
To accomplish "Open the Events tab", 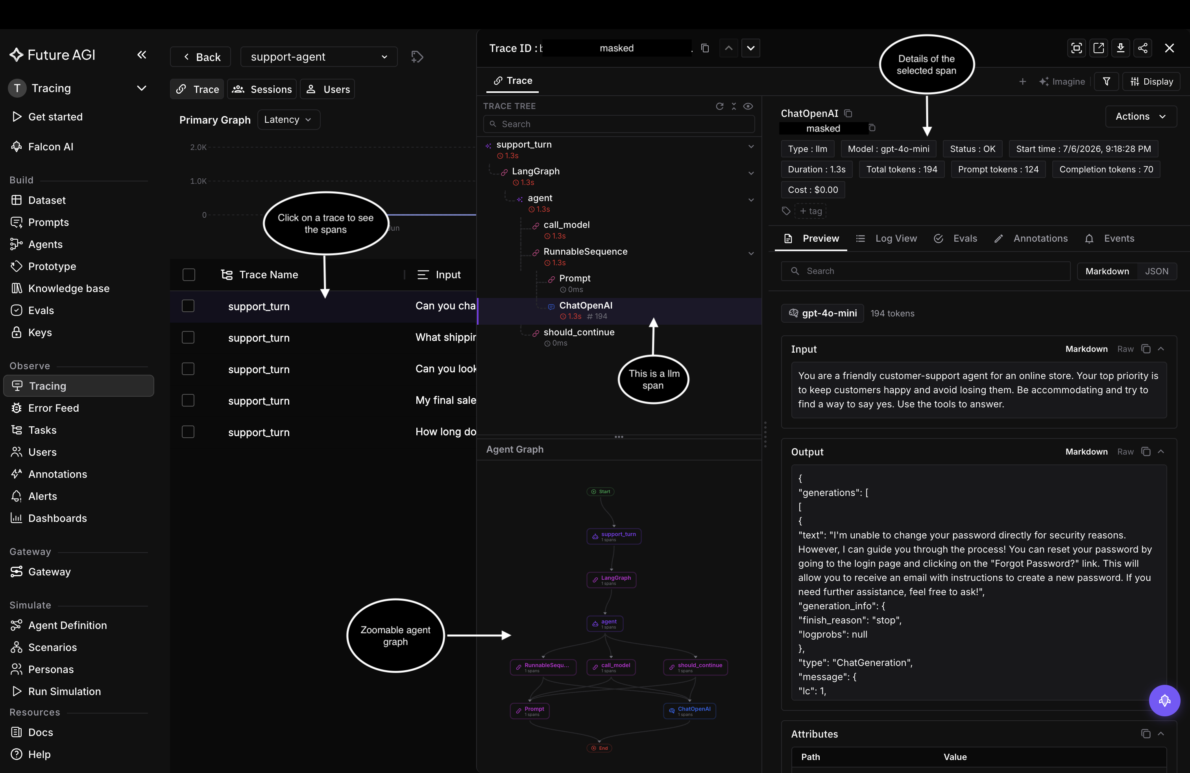I will 1109,239.
